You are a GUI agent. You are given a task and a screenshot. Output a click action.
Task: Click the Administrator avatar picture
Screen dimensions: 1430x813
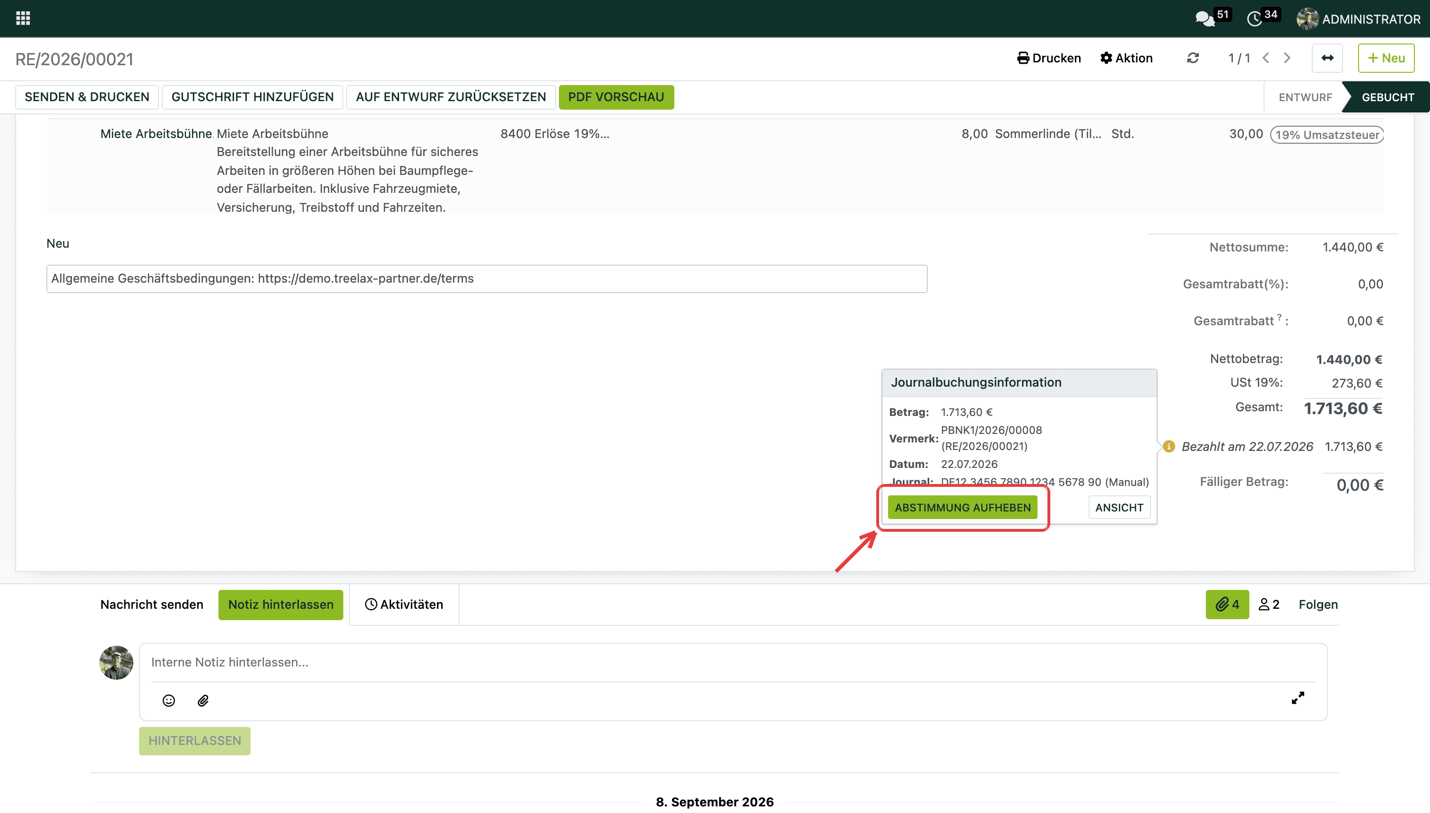(1307, 19)
